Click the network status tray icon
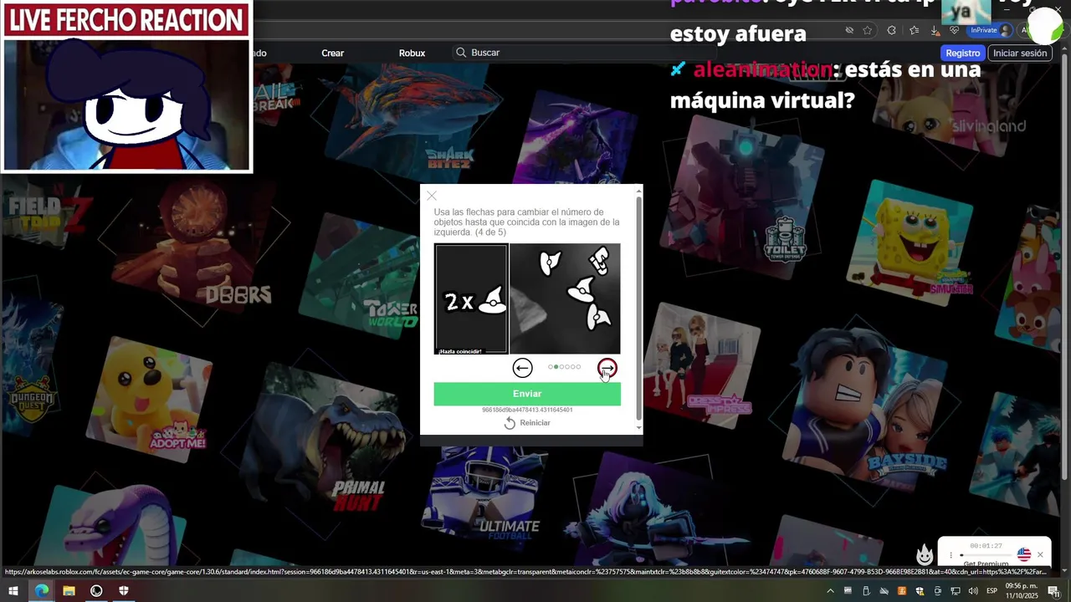The image size is (1071, 602). [x=956, y=591]
